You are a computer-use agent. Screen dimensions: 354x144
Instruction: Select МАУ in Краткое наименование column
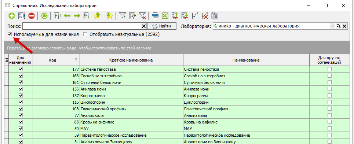131,129
